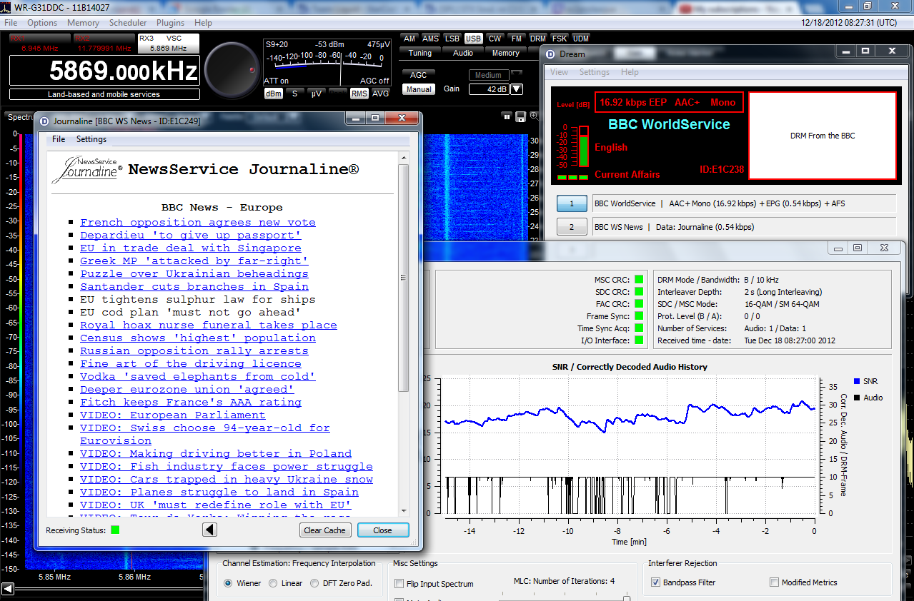Select service 1 BBC WorldService button

pyautogui.click(x=572, y=203)
